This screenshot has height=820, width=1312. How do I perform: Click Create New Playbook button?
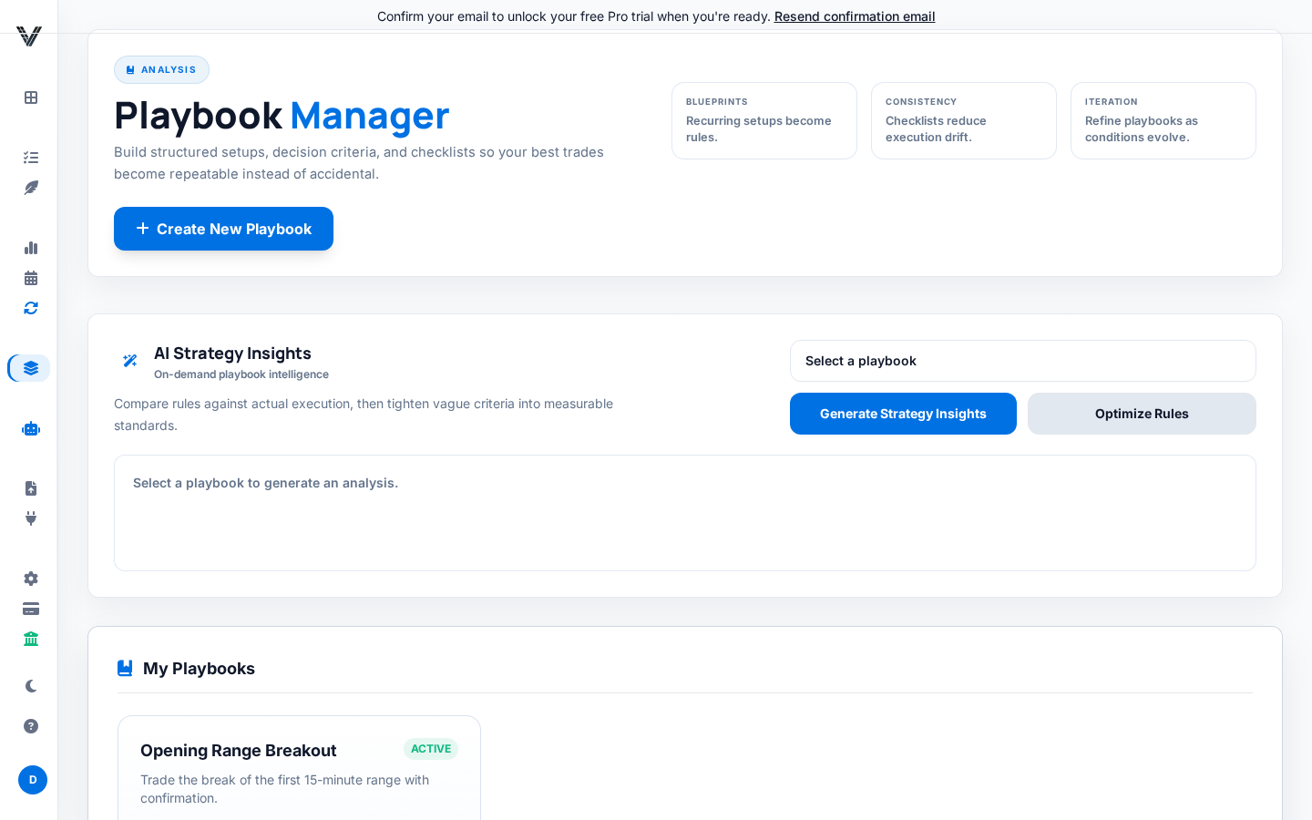[x=223, y=229]
